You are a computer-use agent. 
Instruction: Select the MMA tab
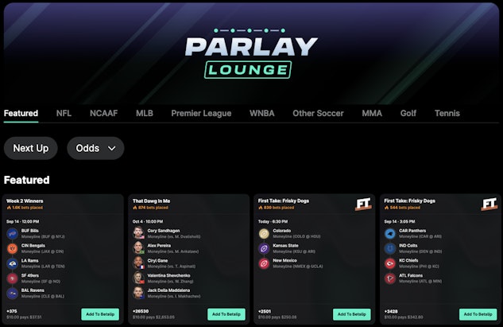(x=372, y=113)
